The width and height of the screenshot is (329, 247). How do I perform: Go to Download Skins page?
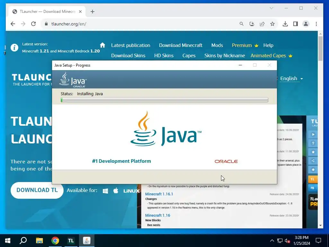point(128,55)
